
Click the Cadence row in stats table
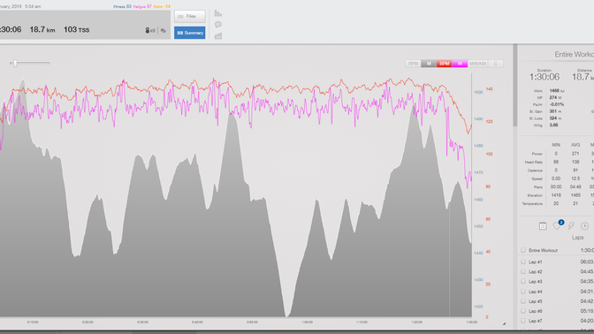click(557, 171)
